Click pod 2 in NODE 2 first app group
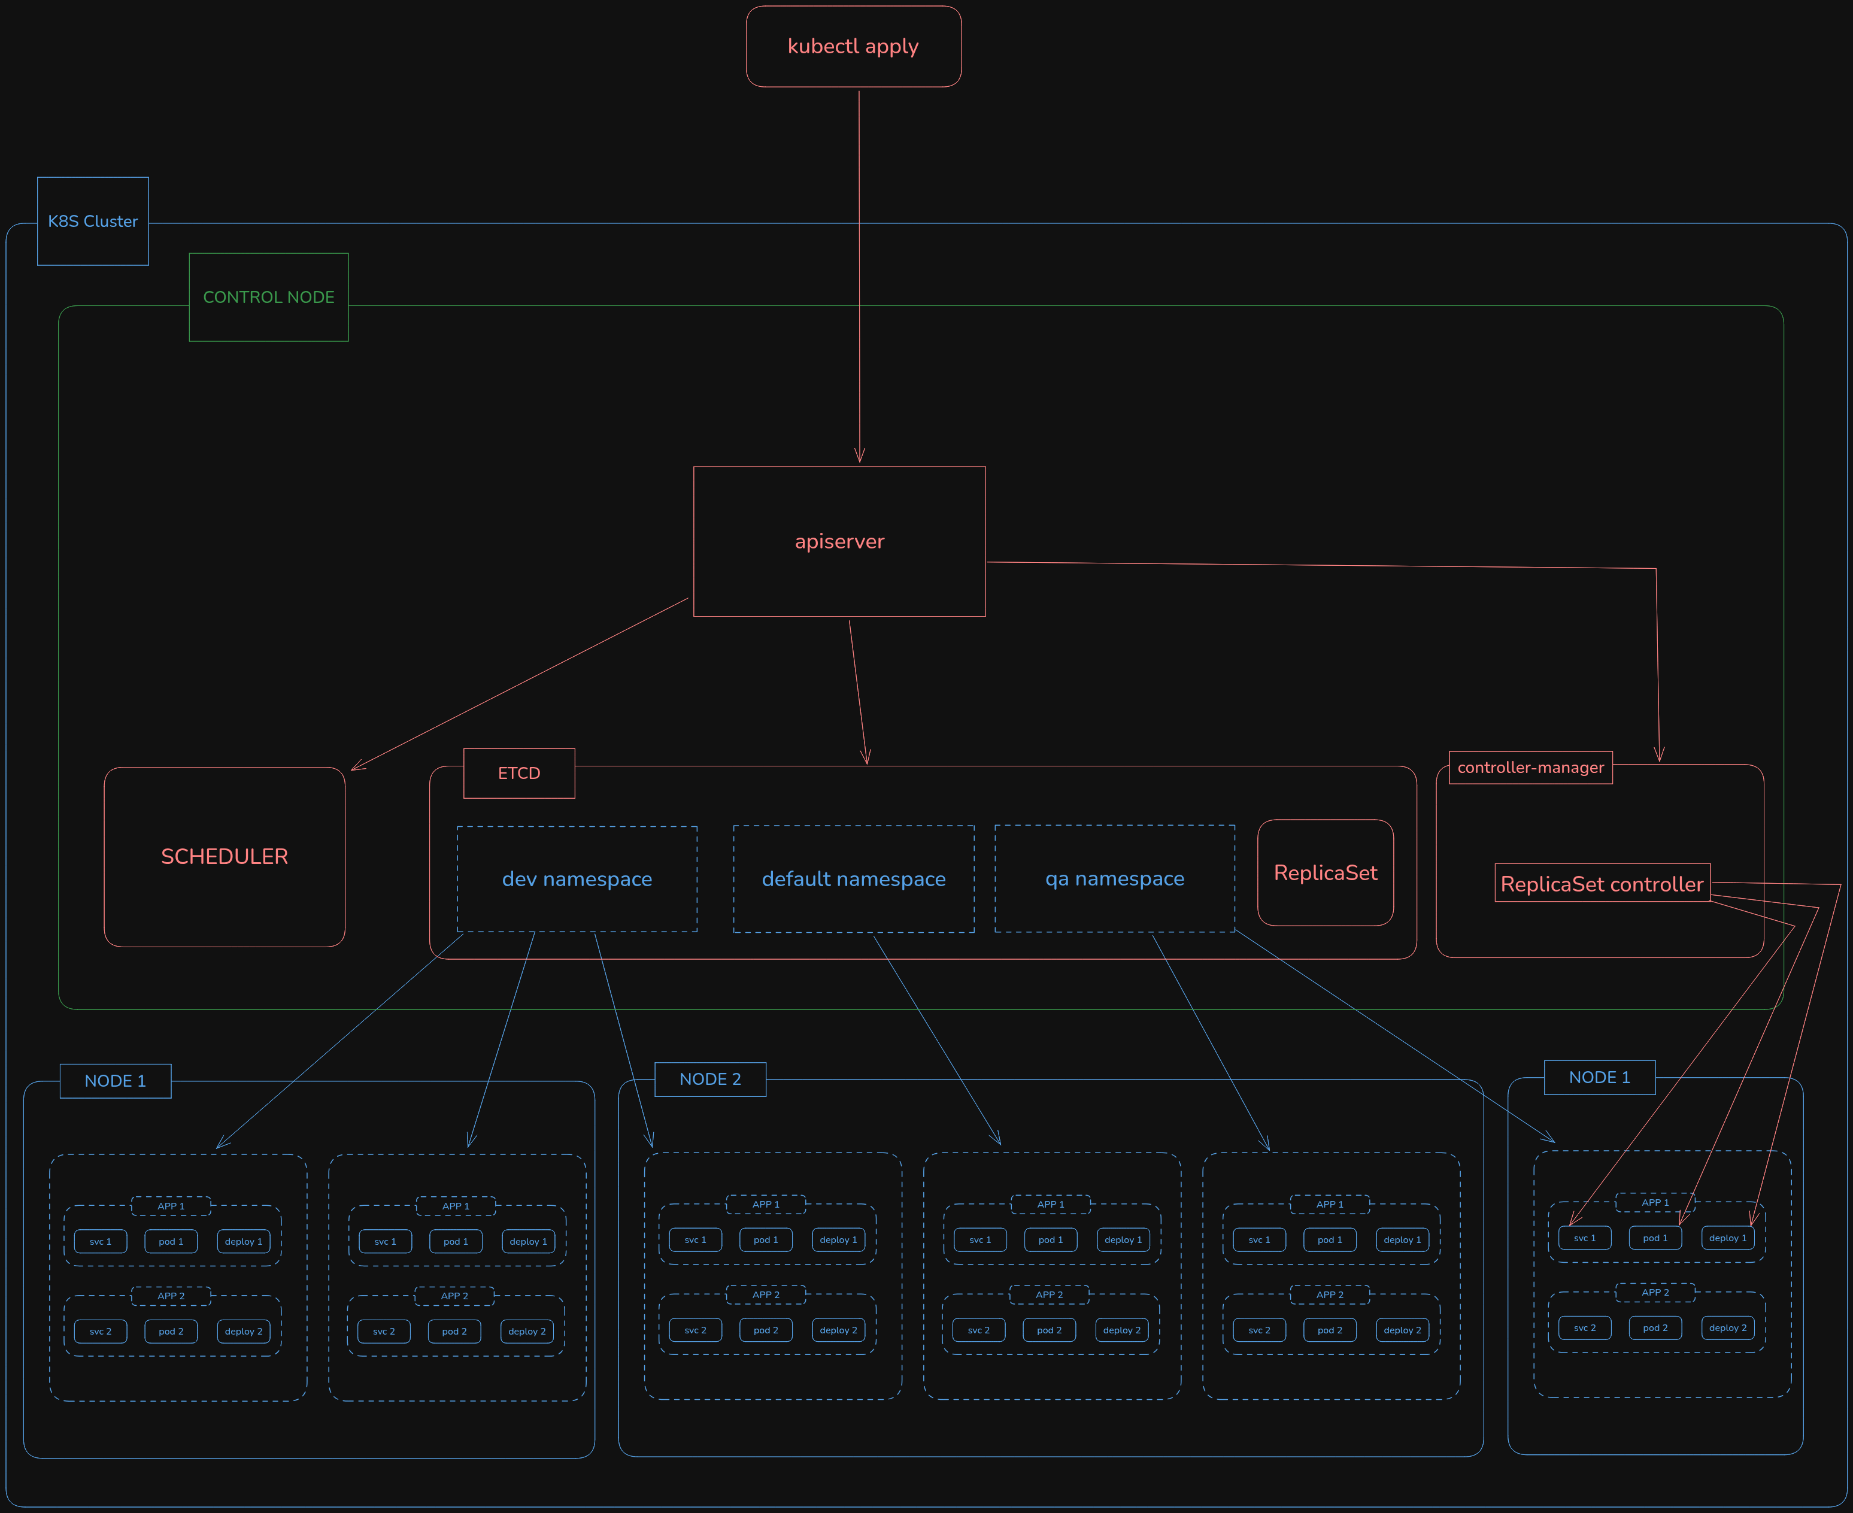This screenshot has height=1513, width=1853. tap(765, 1330)
